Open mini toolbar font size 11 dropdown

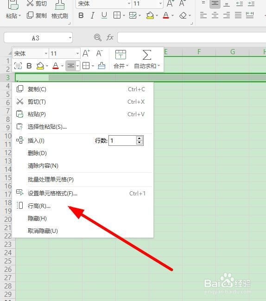click(77, 54)
